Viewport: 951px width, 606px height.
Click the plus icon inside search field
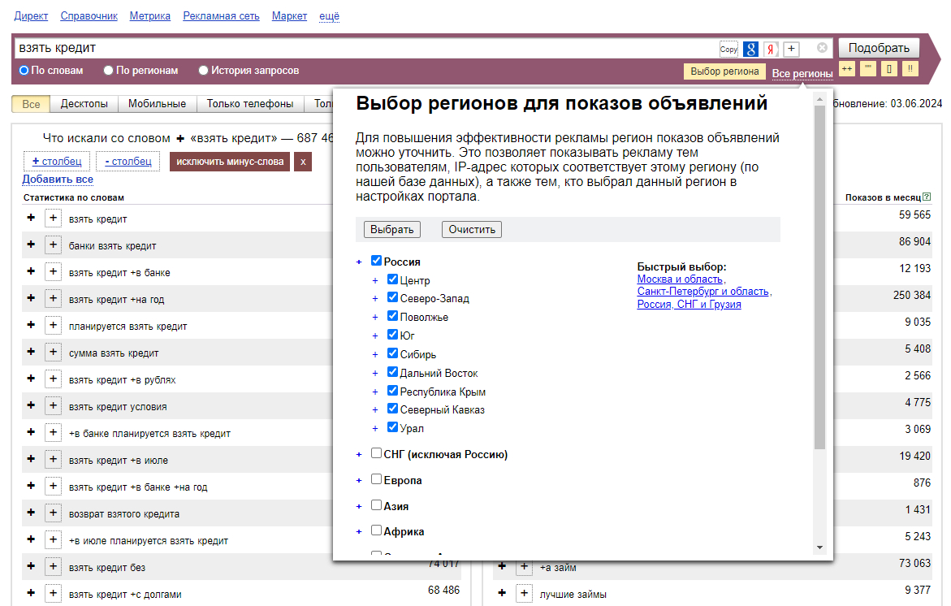792,49
